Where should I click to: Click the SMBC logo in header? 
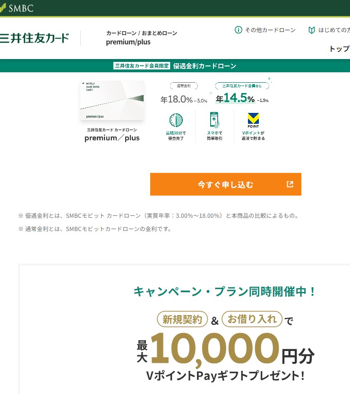[17, 9]
